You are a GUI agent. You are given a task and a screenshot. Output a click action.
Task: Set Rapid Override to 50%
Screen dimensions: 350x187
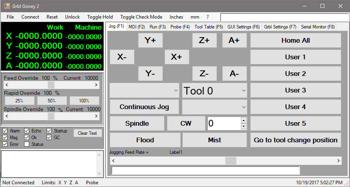point(52,101)
